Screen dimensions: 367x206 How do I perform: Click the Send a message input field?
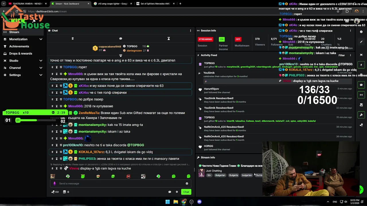pyautogui.click(x=120, y=184)
